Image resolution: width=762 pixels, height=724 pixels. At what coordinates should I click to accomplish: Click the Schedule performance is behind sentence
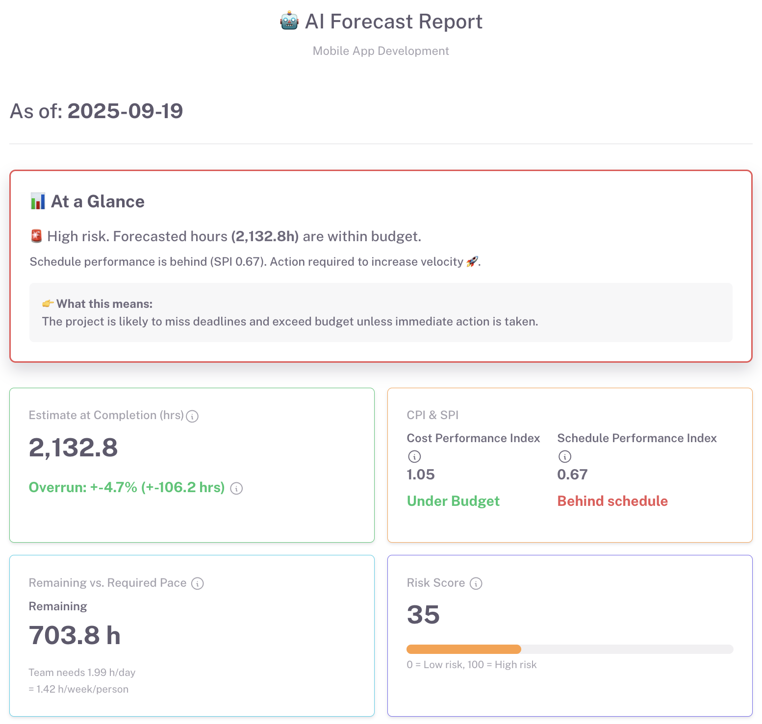[255, 262]
